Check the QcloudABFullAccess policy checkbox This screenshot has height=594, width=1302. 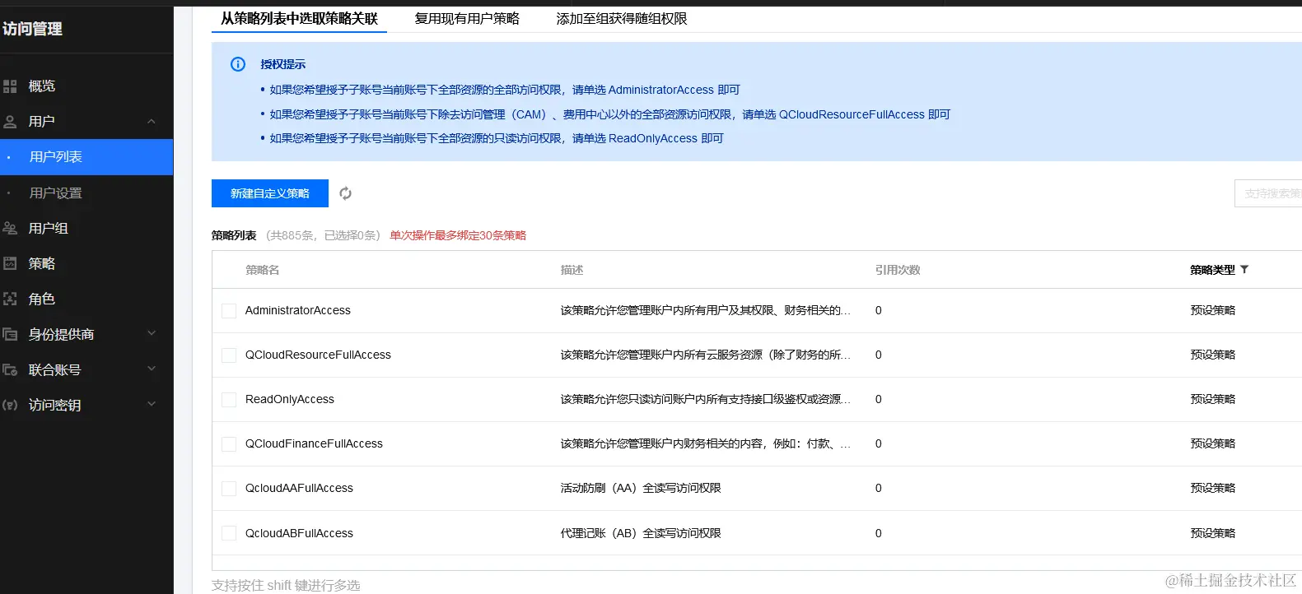229,533
